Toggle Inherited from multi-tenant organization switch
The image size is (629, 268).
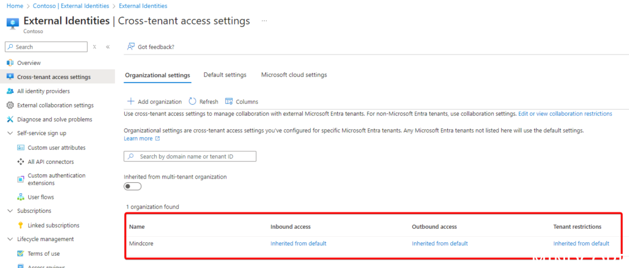tap(133, 186)
